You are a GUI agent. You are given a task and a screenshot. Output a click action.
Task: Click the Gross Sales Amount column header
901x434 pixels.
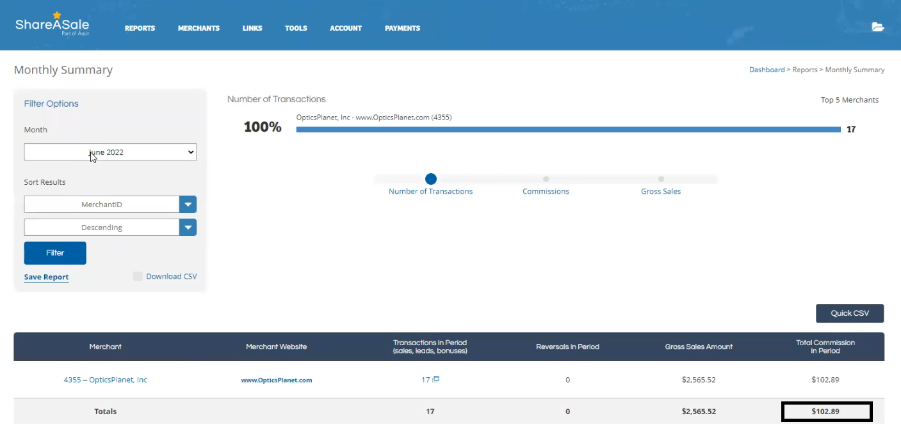(699, 346)
